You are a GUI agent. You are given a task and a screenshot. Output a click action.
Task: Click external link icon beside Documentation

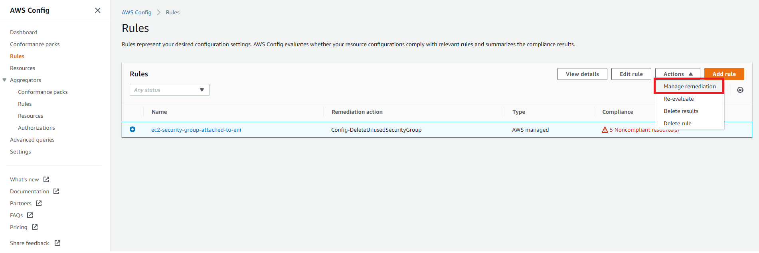pyautogui.click(x=56, y=191)
